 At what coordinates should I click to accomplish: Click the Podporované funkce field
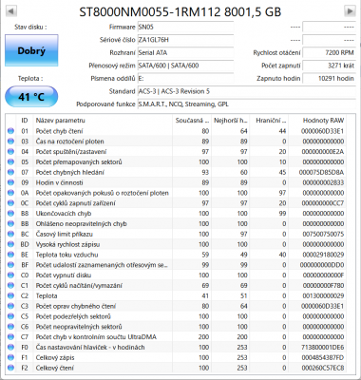(246, 104)
